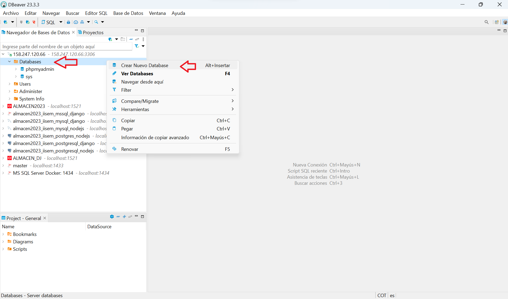The width and height of the screenshot is (508, 299).
Task: Click the object name filter input field
Action: 66,47
